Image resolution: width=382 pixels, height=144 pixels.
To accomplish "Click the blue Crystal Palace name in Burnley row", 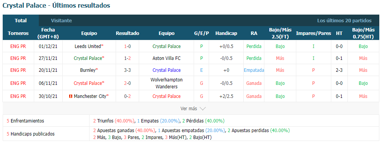I will (x=166, y=70).
